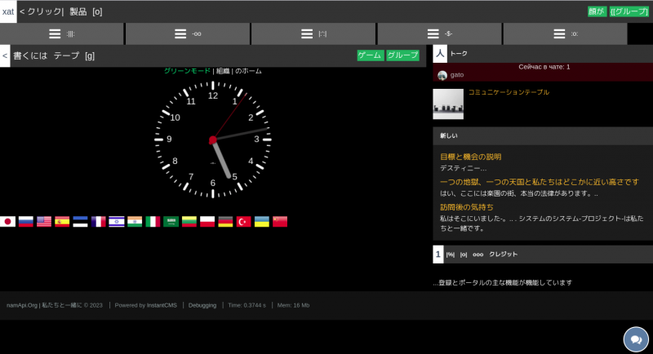Open the コミュニケーションテーブル link
The height and width of the screenshot is (354, 653).
point(509,92)
